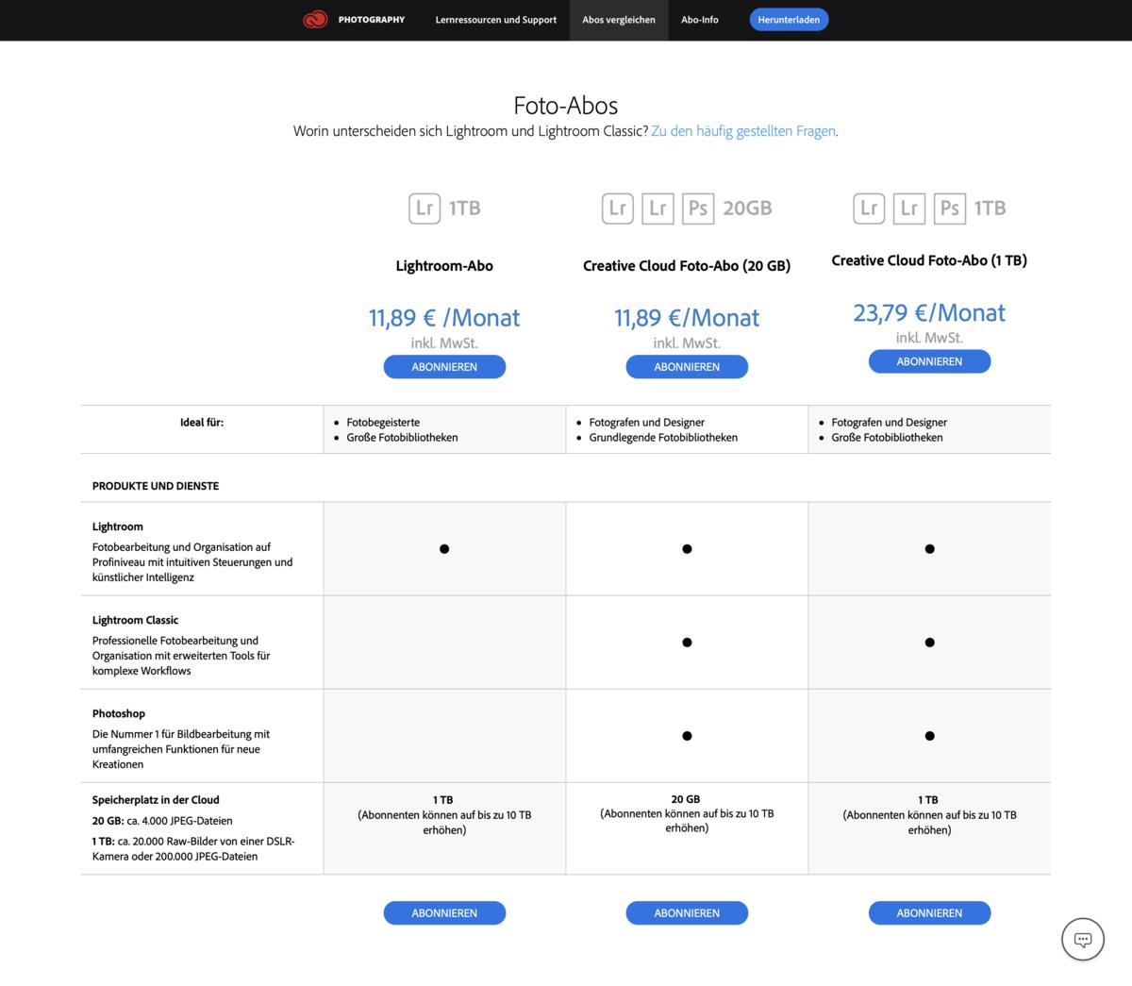Viewport: 1132px width, 986px height.
Task: Click Lightroom-Abo price 11,89 € /Monat
Action: pos(444,318)
